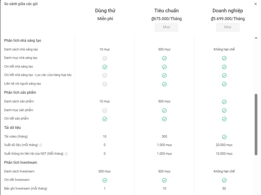Click the Tải dữ liệu section heading

click(12, 128)
